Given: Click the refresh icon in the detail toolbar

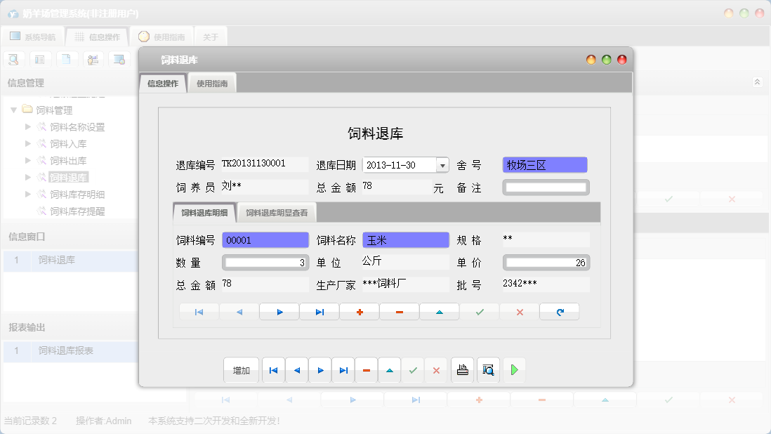Looking at the screenshot, I should point(560,311).
